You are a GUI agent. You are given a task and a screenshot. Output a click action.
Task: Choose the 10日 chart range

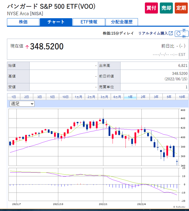tap(65, 97)
